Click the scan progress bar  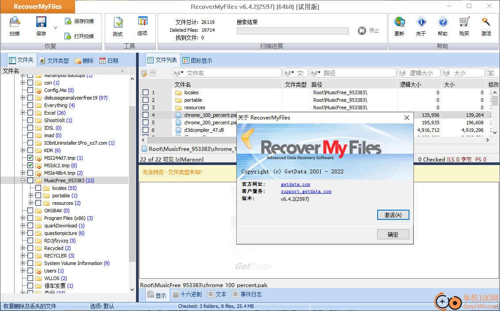click(293, 31)
